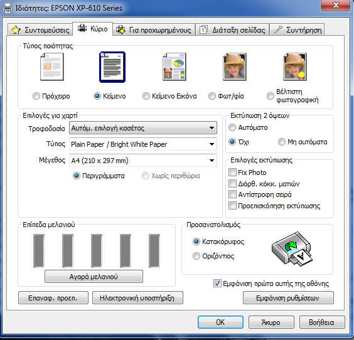Open the Για προχωρημένους tab
354x340 pixels.
pyautogui.click(x=154, y=29)
